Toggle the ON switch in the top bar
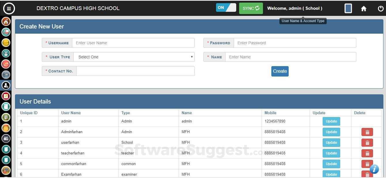This screenshot has height=178, width=386. 226,8
